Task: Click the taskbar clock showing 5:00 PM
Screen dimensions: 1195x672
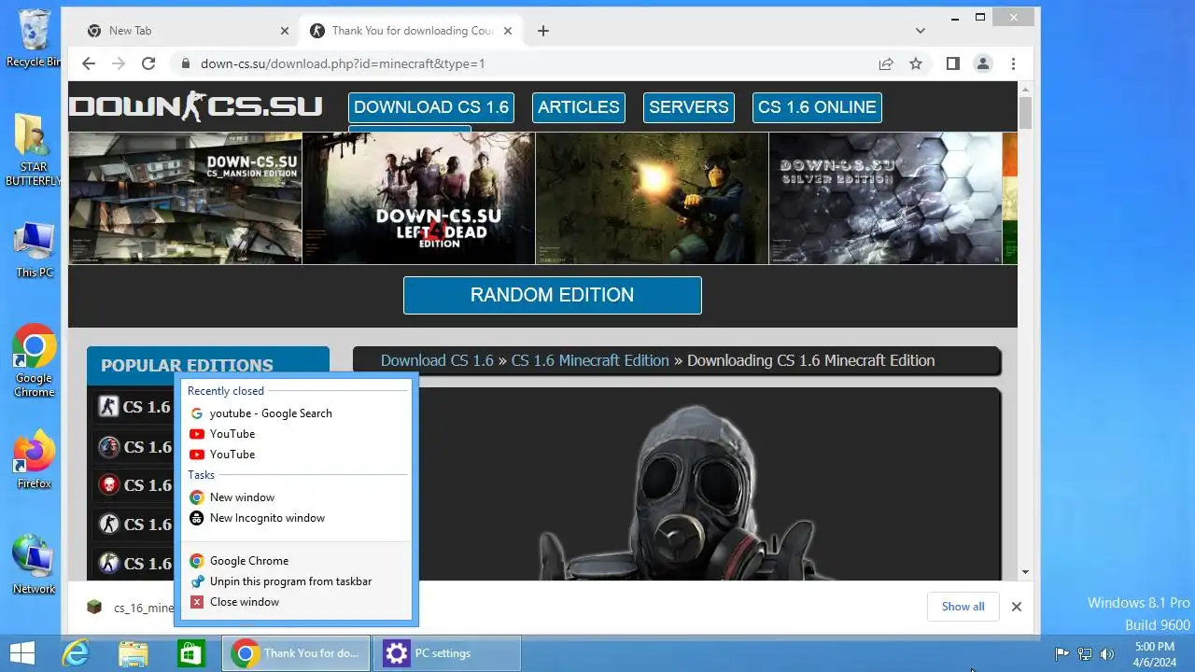Action: pyautogui.click(x=1155, y=654)
